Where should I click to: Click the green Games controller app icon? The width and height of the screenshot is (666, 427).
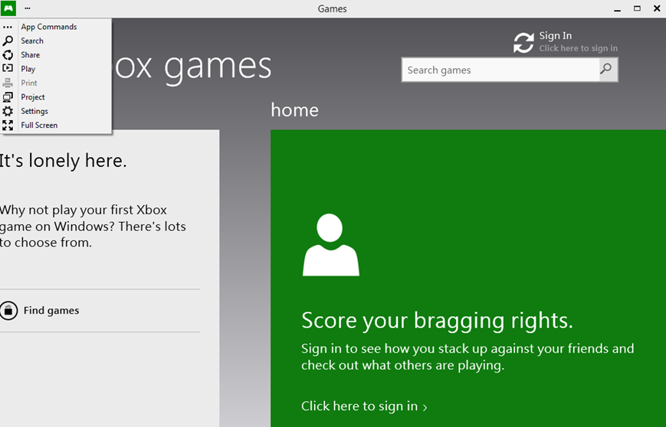pyautogui.click(x=8, y=8)
